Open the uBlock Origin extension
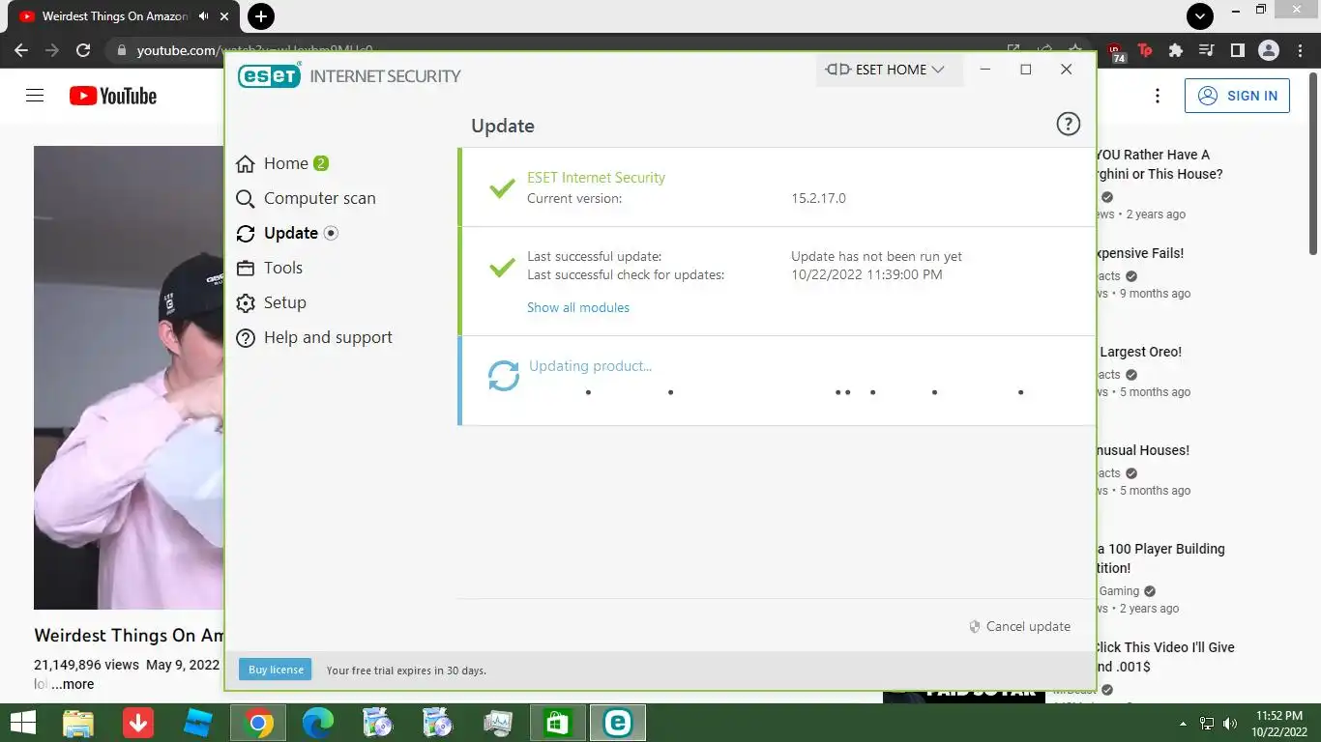 click(x=1115, y=50)
